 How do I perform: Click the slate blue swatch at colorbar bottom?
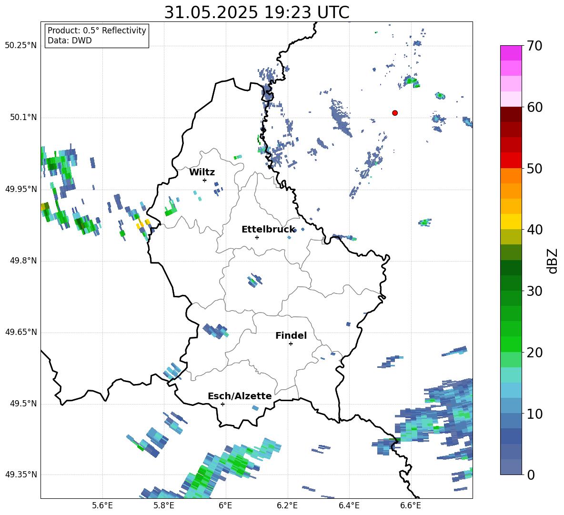tap(511, 467)
